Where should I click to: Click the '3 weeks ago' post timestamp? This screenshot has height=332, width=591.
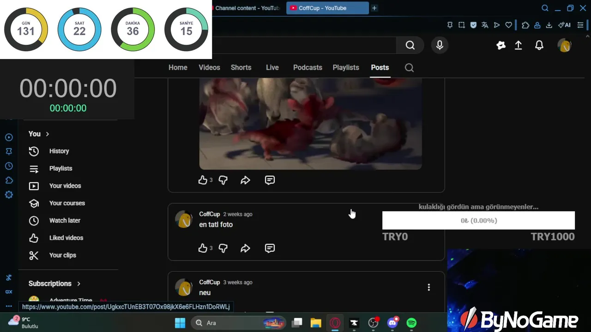238,282
